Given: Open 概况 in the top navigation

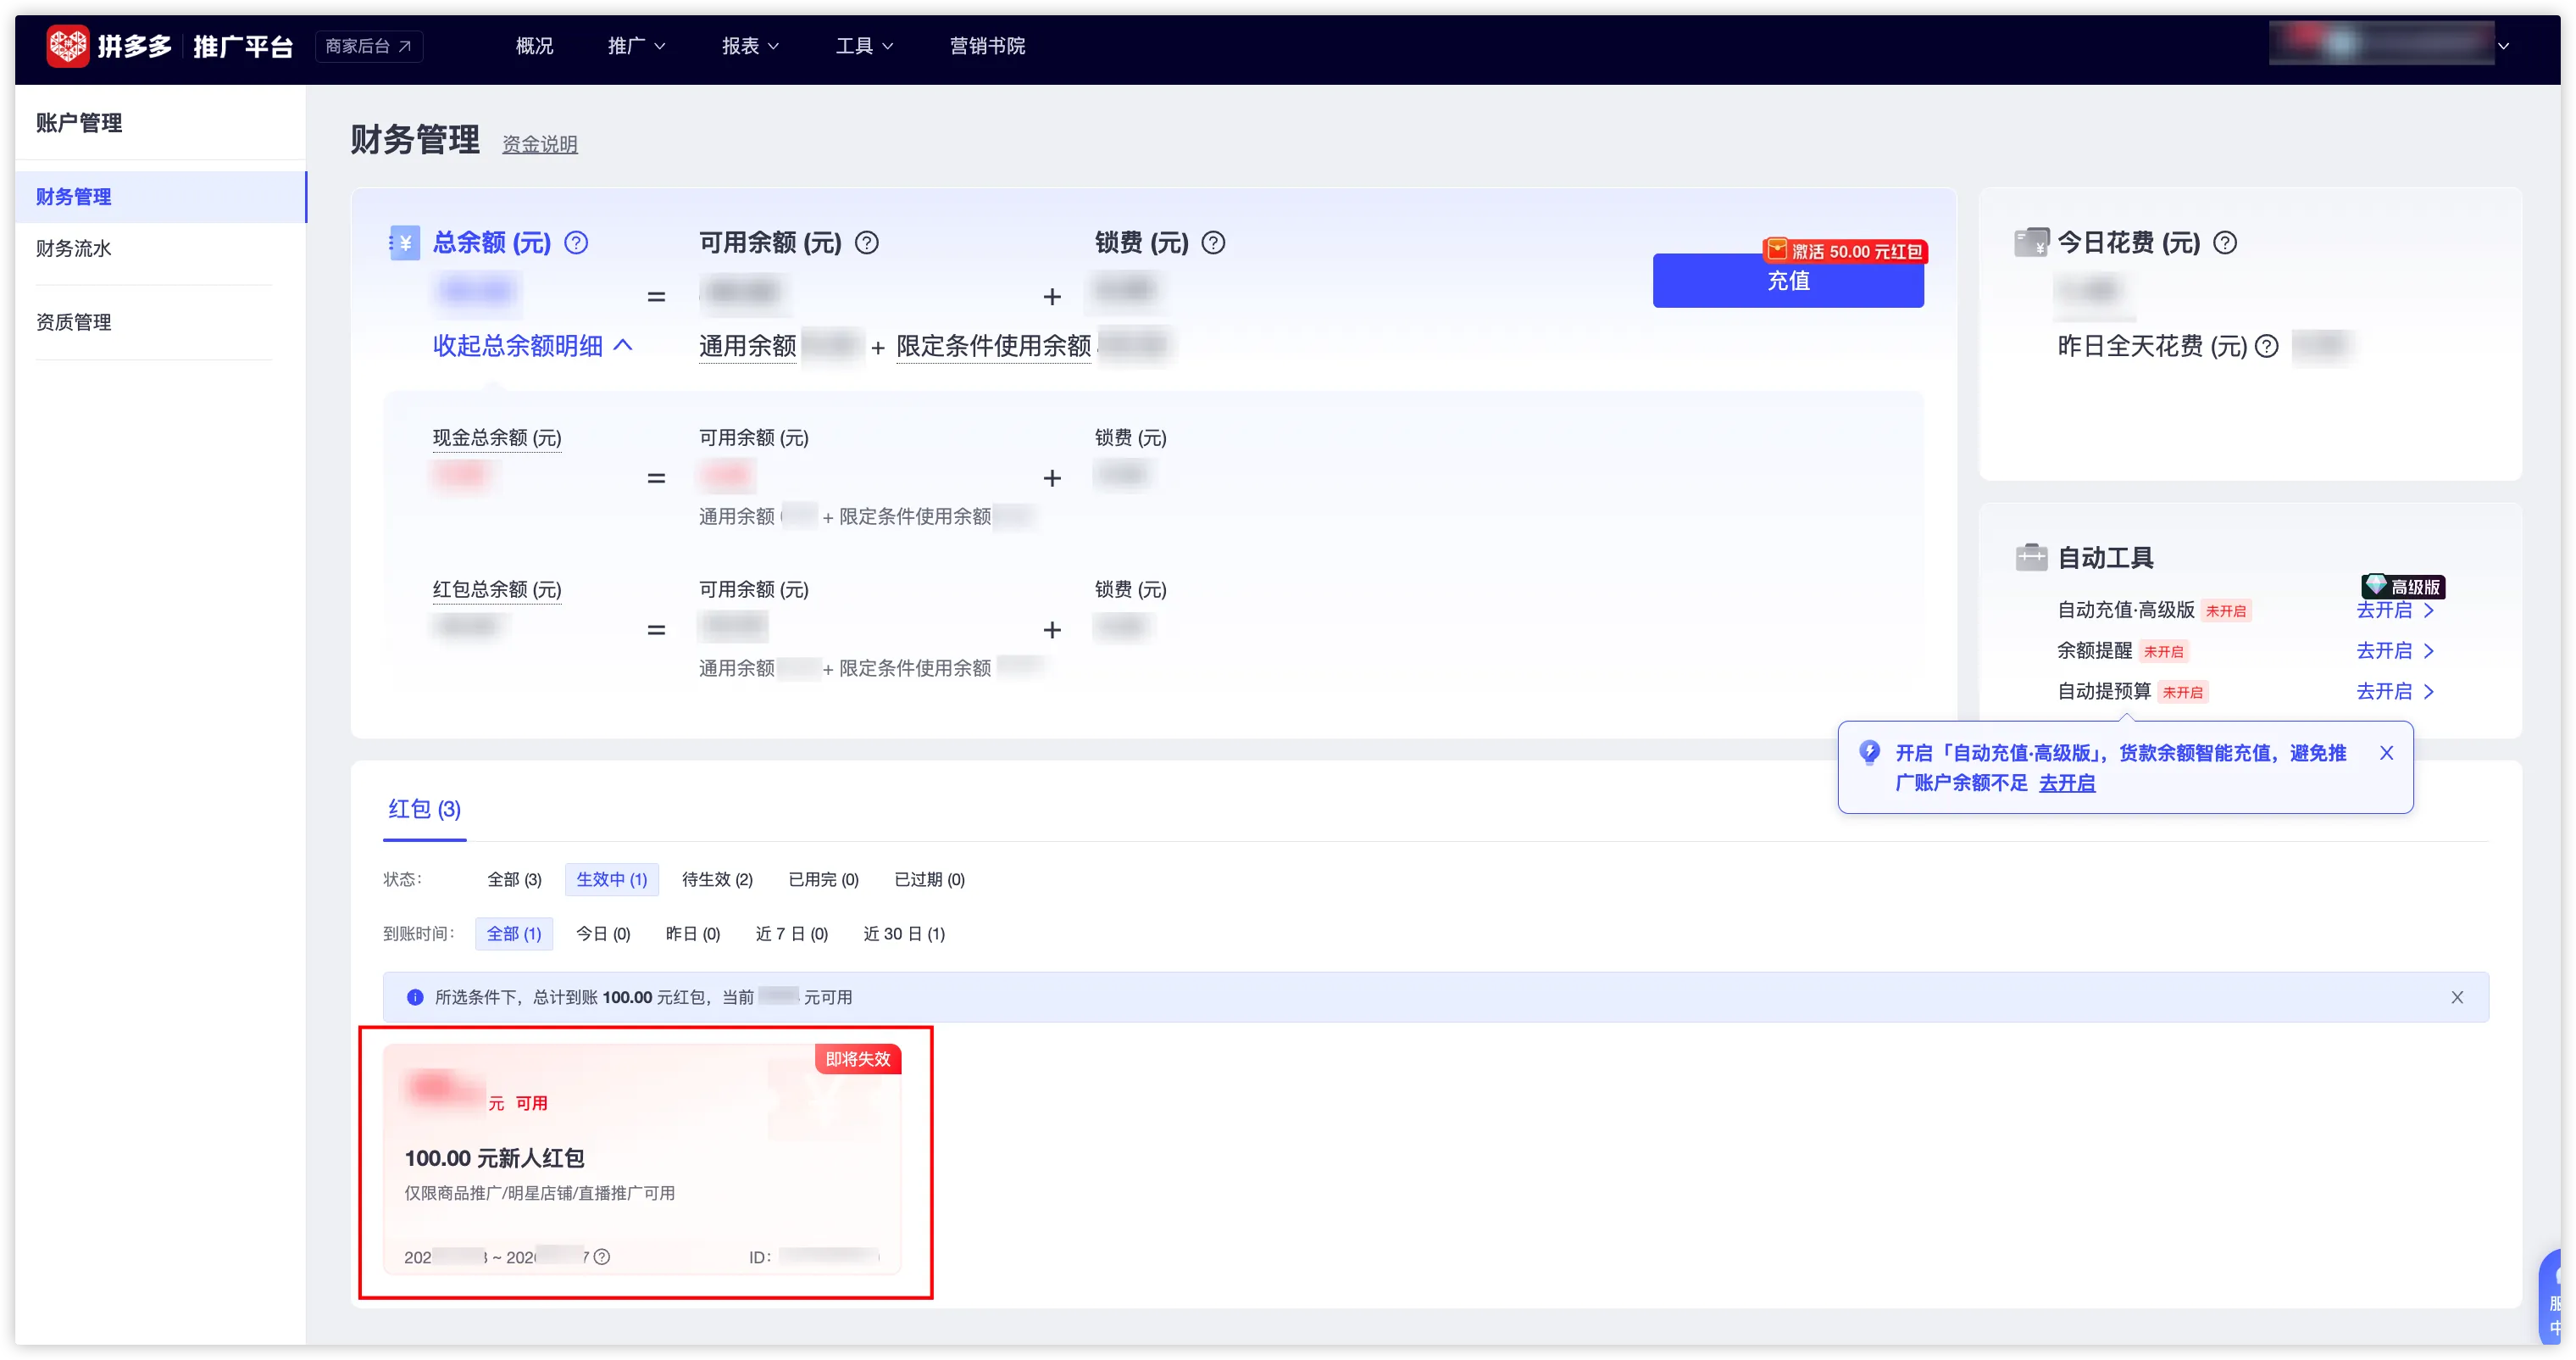Looking at the screenshot, I should (534, 46).
